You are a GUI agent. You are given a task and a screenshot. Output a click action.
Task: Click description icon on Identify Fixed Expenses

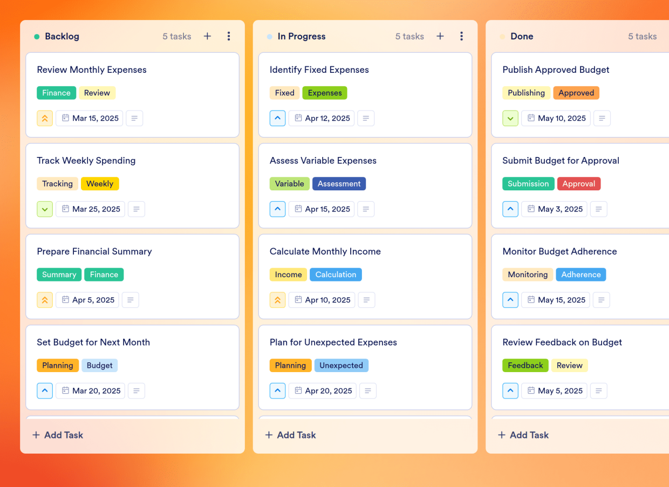[366, 118]
